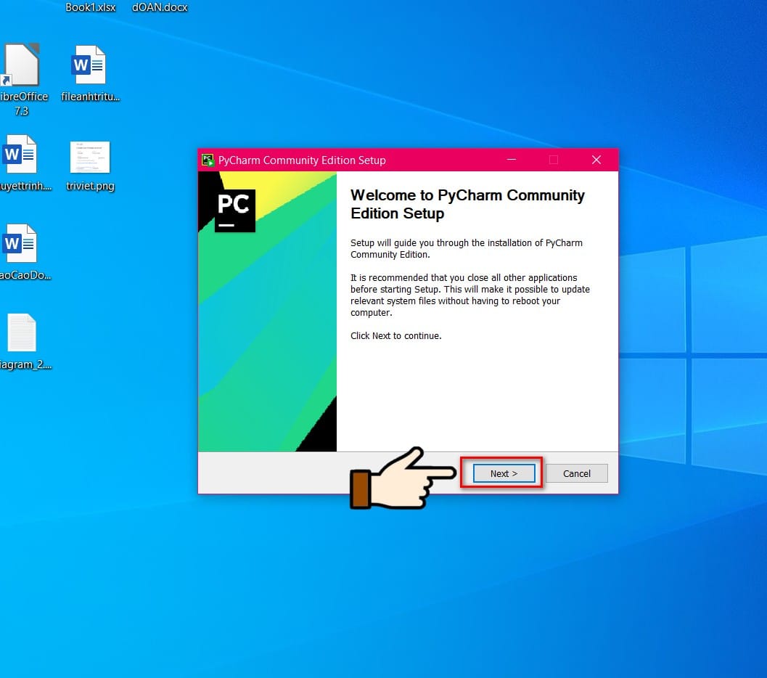Click the Next > button in setup

(504, 473)
